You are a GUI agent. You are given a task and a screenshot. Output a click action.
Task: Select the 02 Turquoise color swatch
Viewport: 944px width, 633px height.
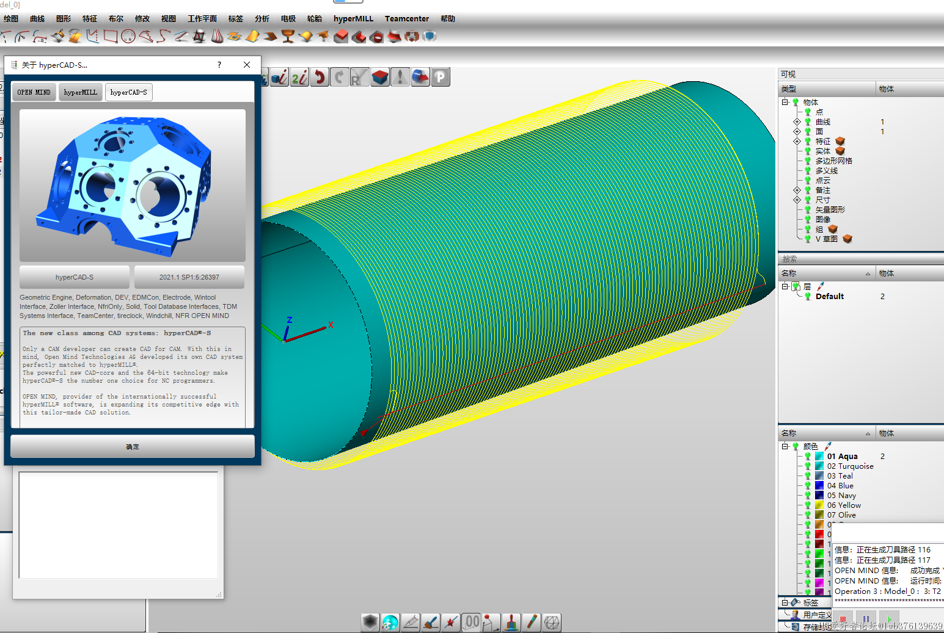(820, 466)
